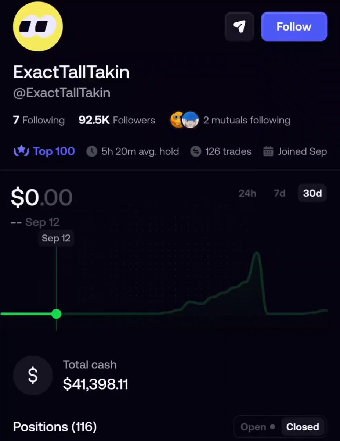Screen dimensions: 340x441
Task: Click the Sep 12 chart tooltip label
Action: (56, 238)
